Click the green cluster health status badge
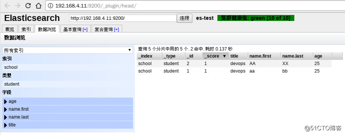Image resolution: width=345 pixels, height=135 pixels. [x=256, y=18]
